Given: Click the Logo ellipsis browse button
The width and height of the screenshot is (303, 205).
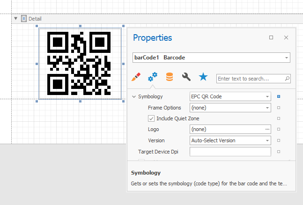Looking at the screenshot, I should click(x=267, y=130).
